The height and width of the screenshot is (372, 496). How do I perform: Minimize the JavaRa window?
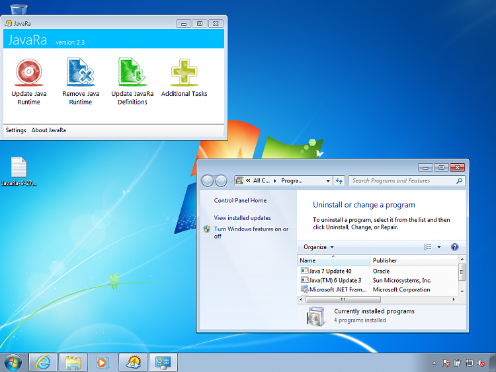click(184, 23)
